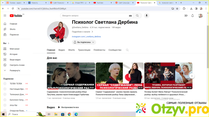Click the search magnifier button
209x117 pixels.
point(137,16)
